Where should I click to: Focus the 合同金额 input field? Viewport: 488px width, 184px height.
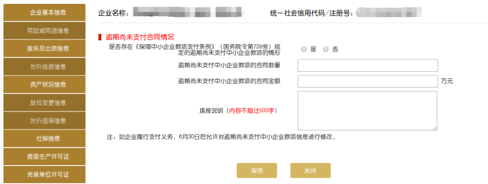coord(368,82)
